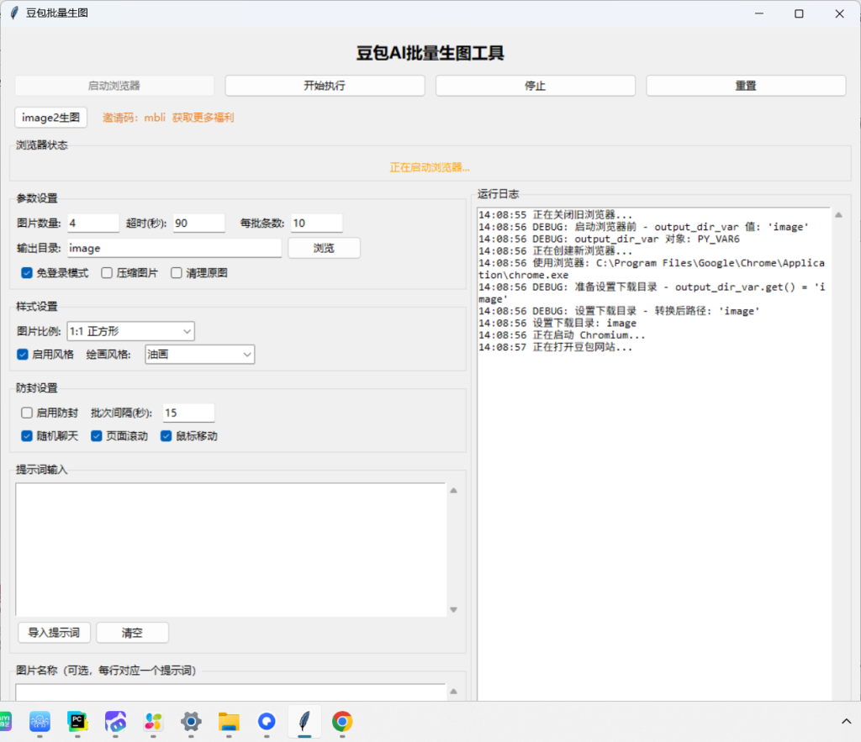Click the 正在启动浏览器... status text
This screenshot has width=861, height=742.
(430, 167)
